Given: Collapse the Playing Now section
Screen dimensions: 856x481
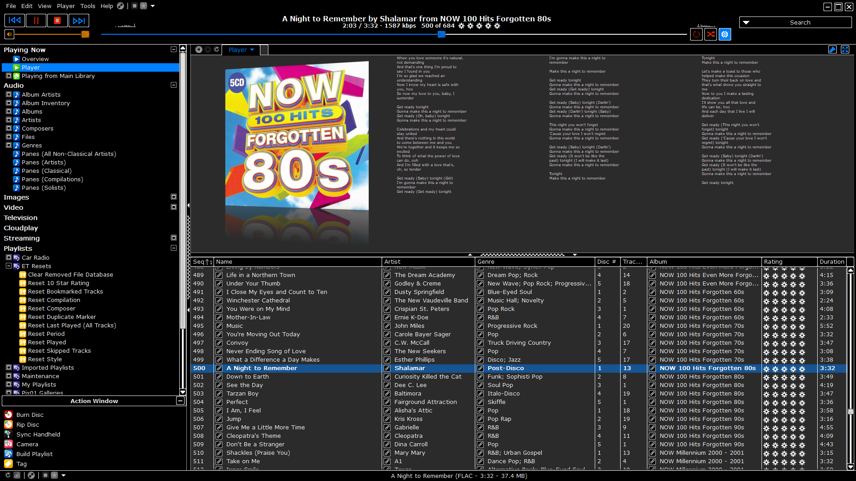Looking at the screenshot, I should pos(174,49).
